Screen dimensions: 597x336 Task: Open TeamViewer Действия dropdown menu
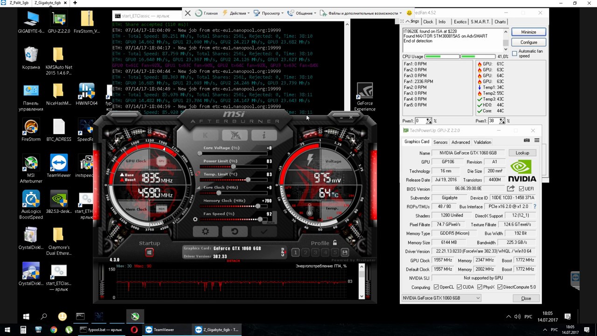pos(236,13)
